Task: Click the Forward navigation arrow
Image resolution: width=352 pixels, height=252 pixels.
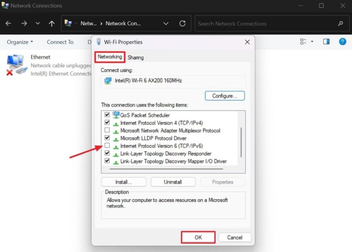Action: [x=23, y=23]
